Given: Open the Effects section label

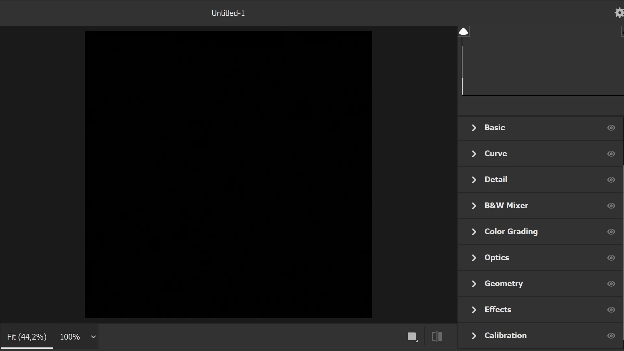Looking at the screenshot, I should click(x=498, y=310).
